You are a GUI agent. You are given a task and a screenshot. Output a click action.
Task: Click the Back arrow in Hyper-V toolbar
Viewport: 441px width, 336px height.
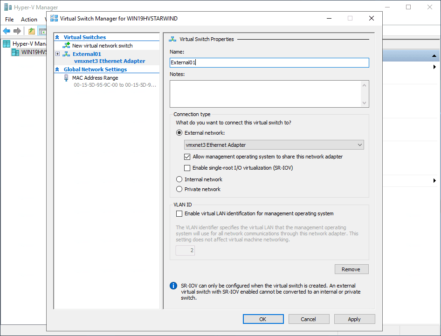pyautogui.click(x=7, y=31)
